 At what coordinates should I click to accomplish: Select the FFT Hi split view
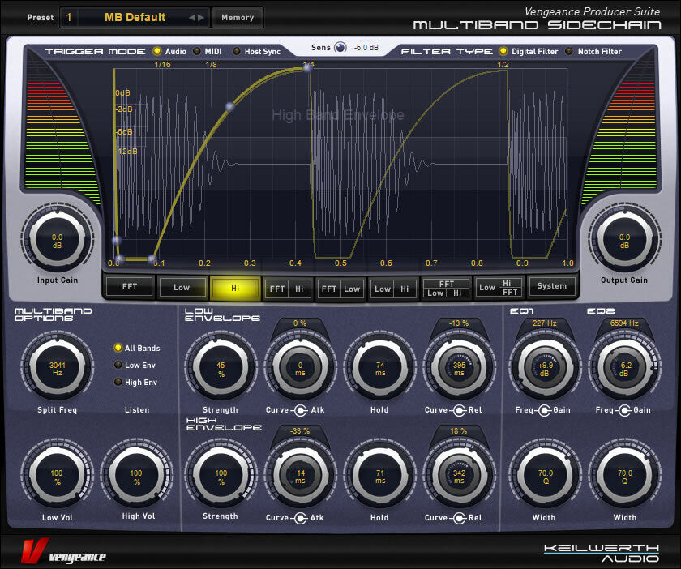coord(287,289)
